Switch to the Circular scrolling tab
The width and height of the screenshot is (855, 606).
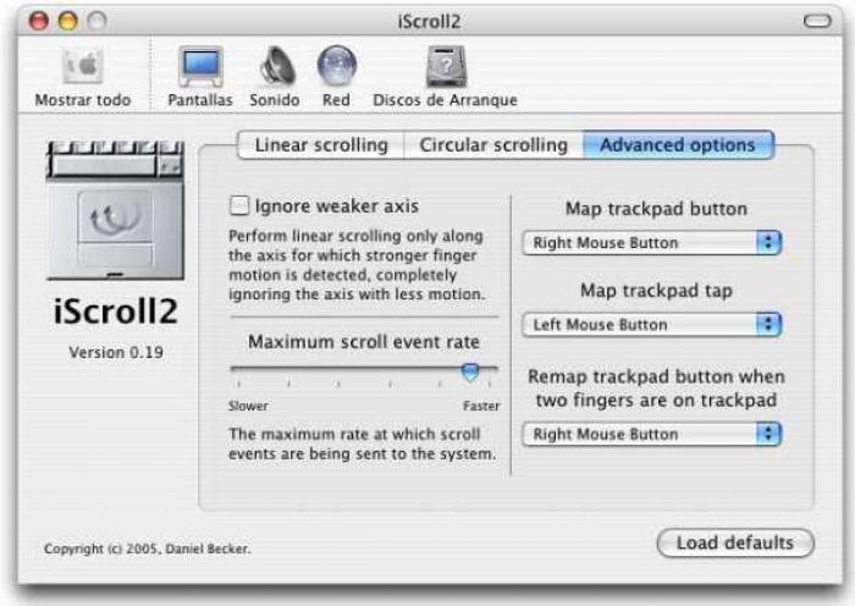tap(494, 145)
